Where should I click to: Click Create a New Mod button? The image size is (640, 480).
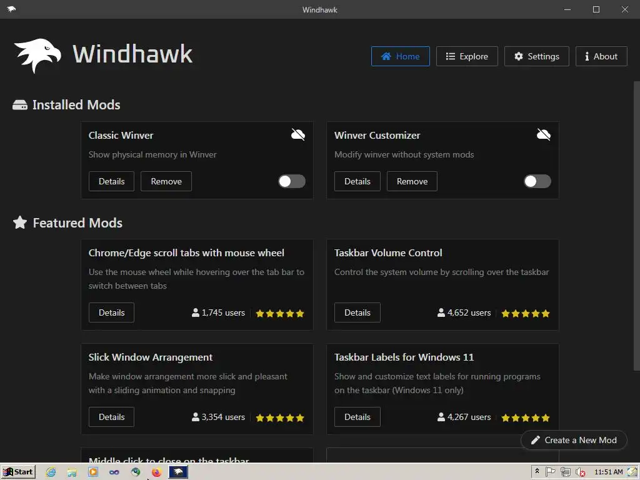pos(574,440)
